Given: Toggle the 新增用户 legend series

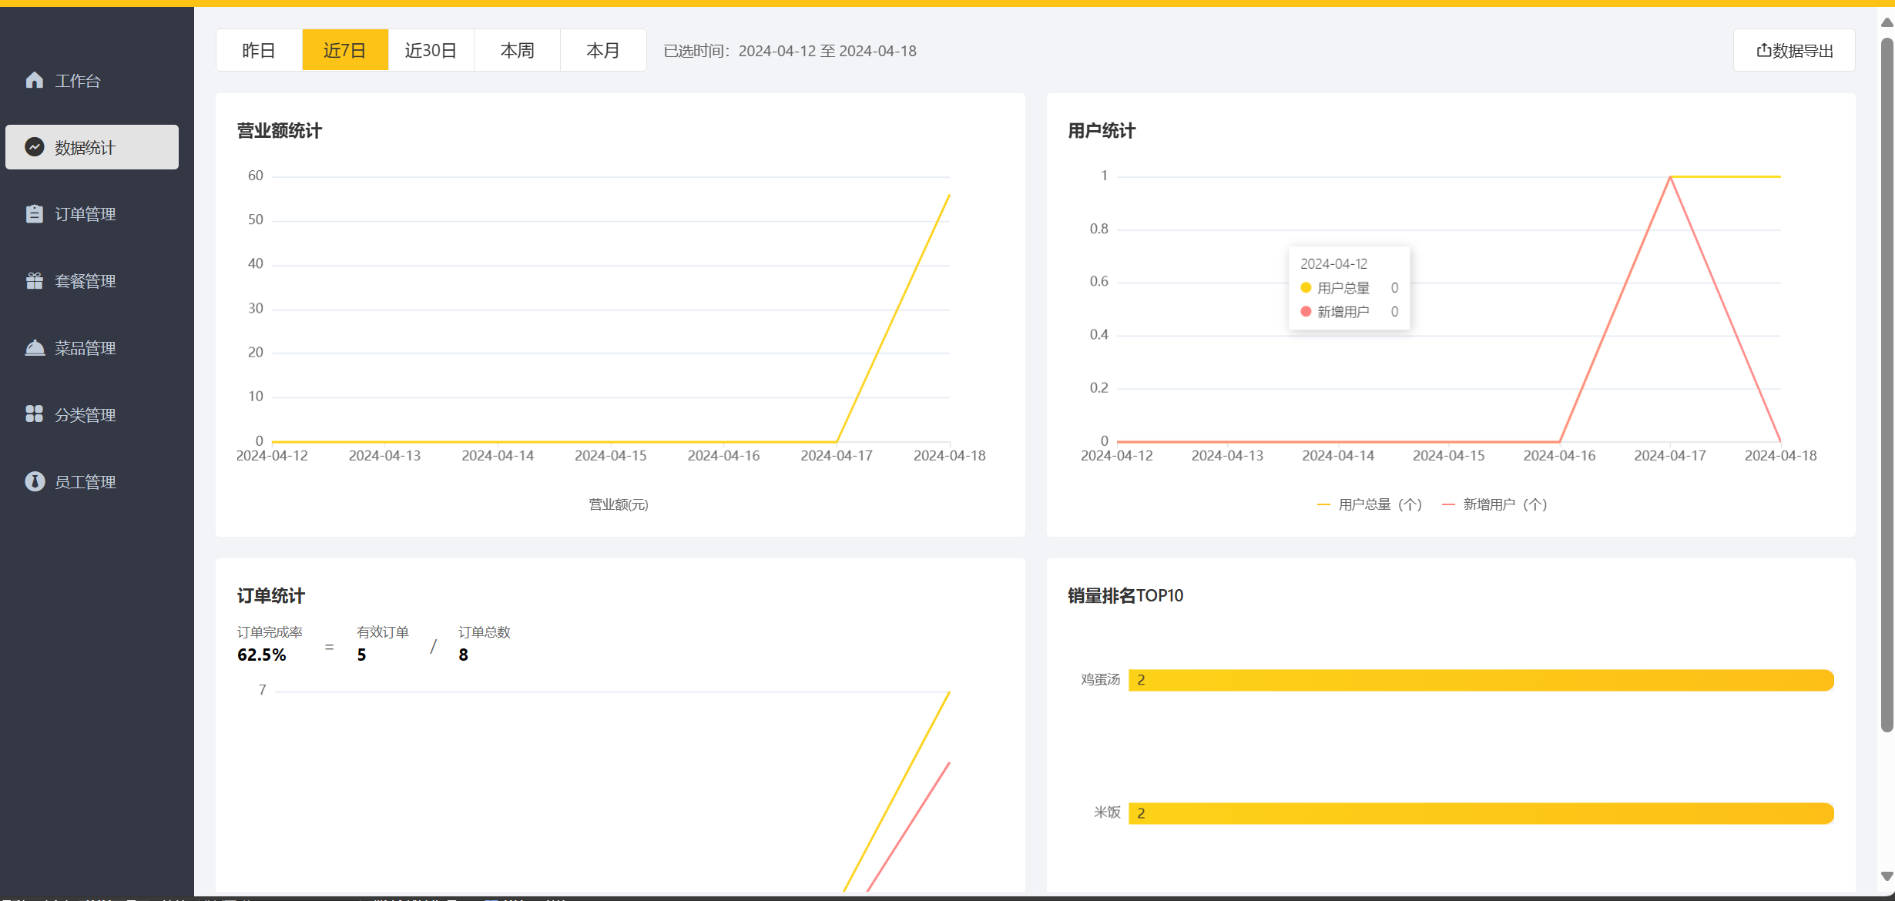Looking at the screenshot, I should click(x=1494, y=504).
